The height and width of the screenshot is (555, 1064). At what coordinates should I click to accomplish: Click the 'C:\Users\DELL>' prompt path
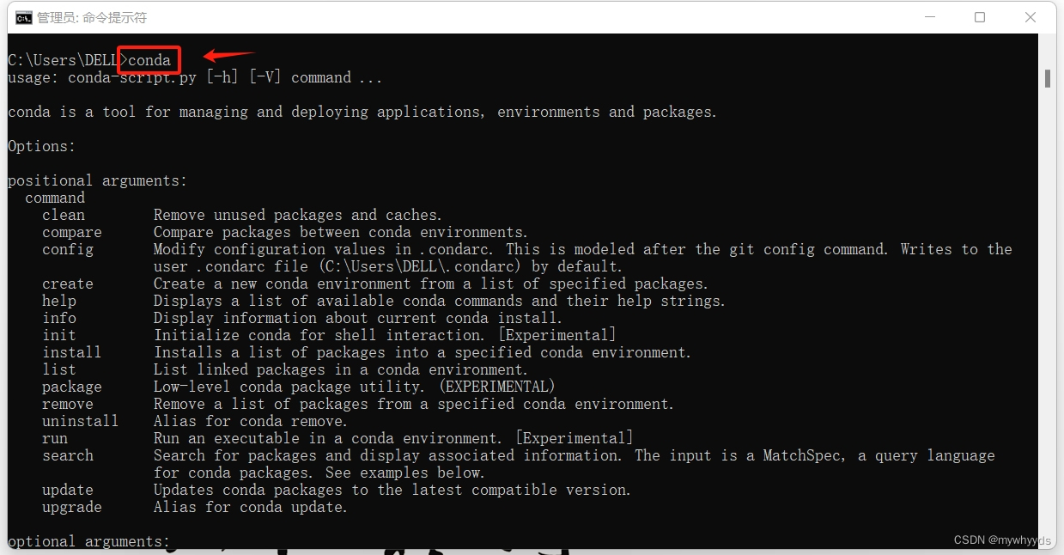click(x=68, y=60)
